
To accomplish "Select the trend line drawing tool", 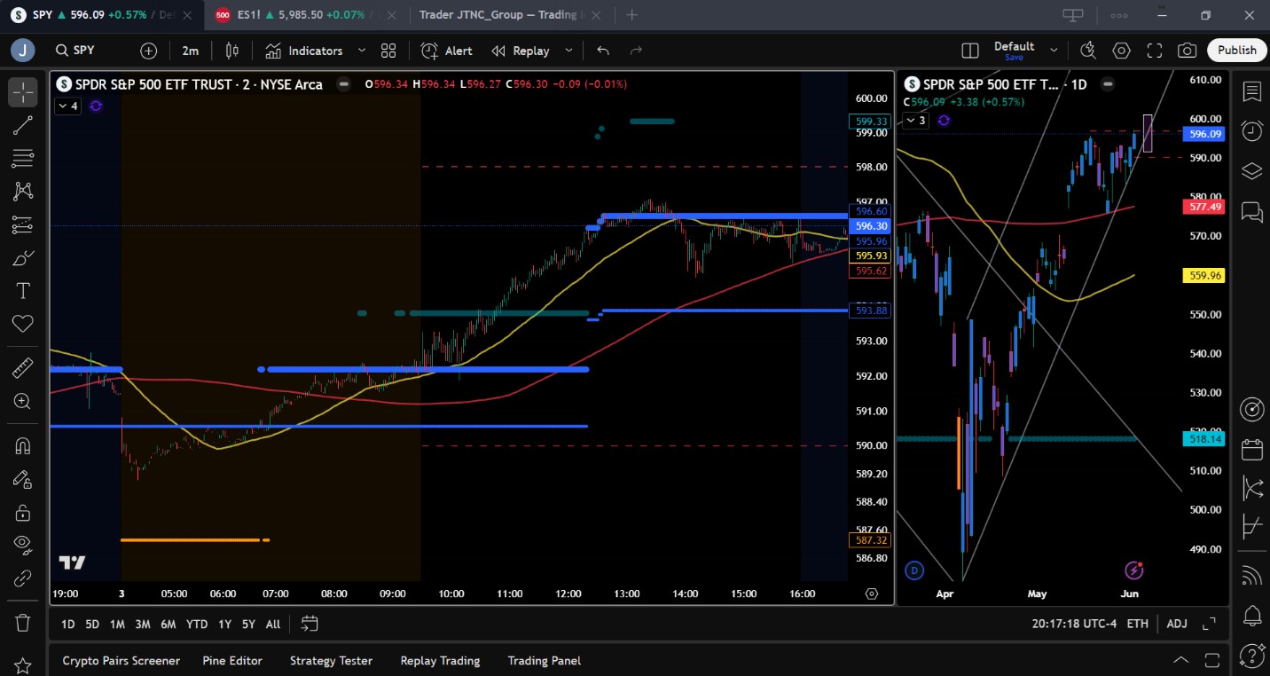I will pos(23,125).
